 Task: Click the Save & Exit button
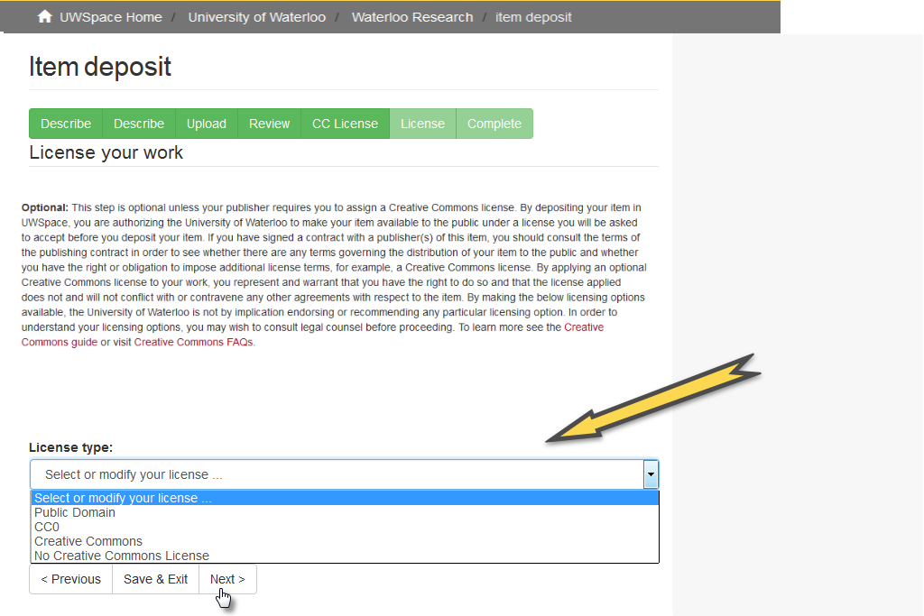[155, 578]
